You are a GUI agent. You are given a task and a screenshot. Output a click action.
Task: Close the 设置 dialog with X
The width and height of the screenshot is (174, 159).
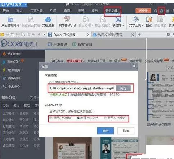134,66
